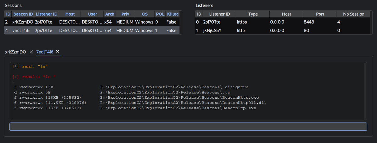Select the 7ndlT4i6 console tab
This screenshot has height=143, width=377.
[x=45, y=52]
